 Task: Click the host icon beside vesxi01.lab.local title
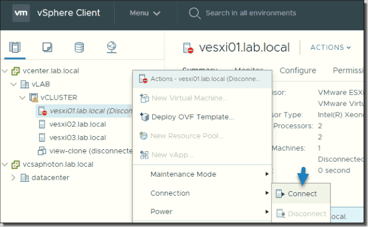[x=188, y=47]
